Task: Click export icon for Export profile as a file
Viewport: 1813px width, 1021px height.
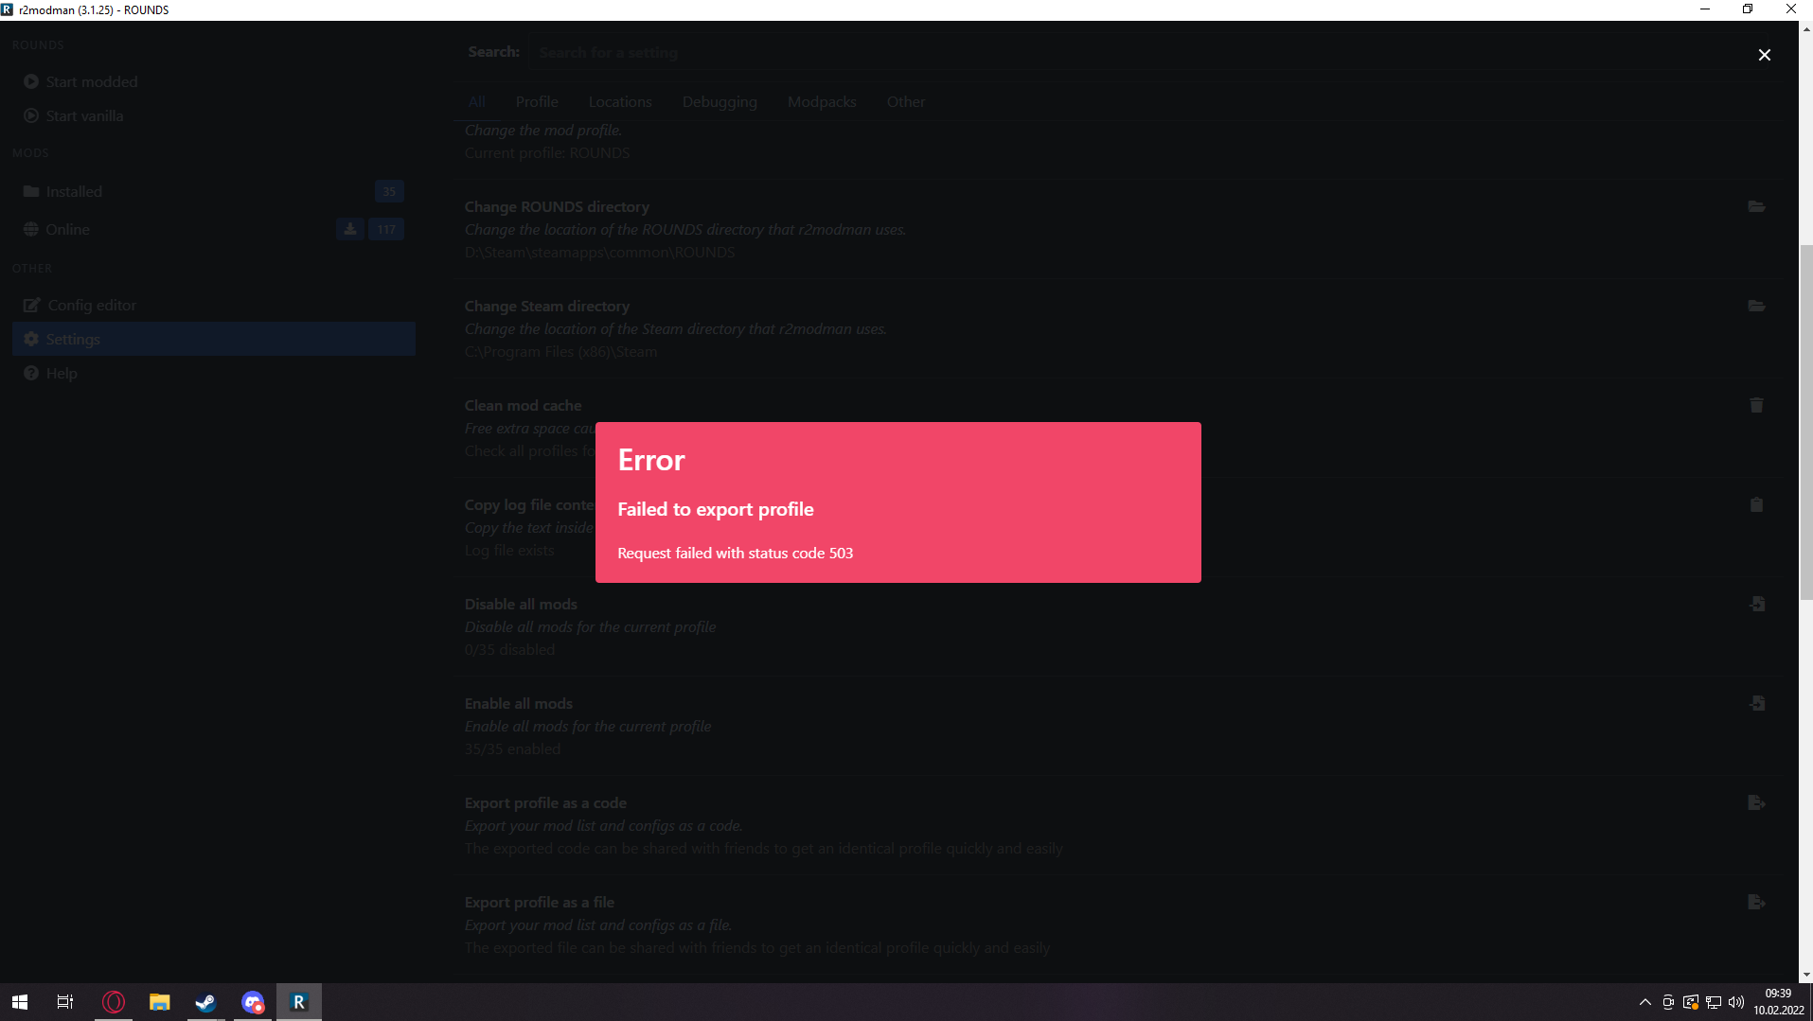Action: 1756,902
